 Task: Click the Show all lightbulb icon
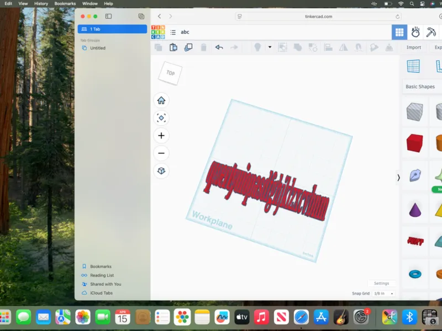tap(257, 47)
